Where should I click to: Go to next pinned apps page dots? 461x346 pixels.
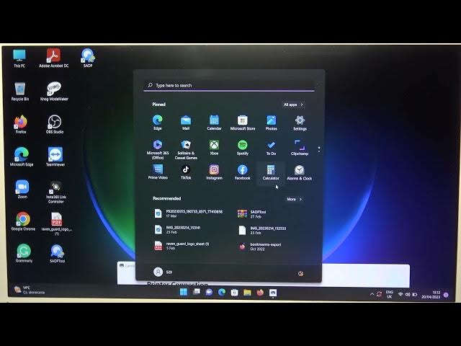coord(319,149)
